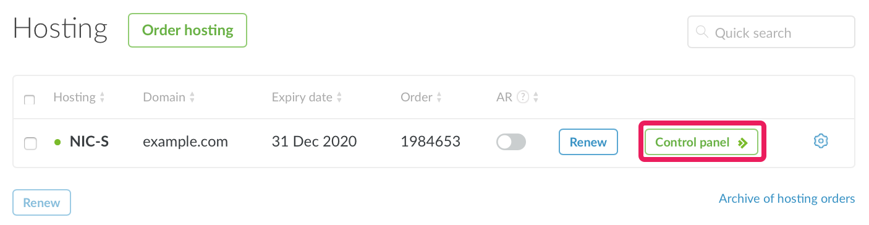Open the Control panel for NIC-S

coord(702,142)
